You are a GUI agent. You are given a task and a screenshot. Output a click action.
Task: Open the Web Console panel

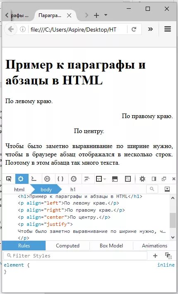coord(34,179)
